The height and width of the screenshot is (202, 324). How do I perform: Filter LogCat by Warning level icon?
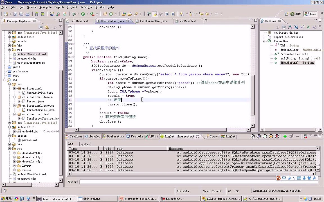(x=271, y=136)
